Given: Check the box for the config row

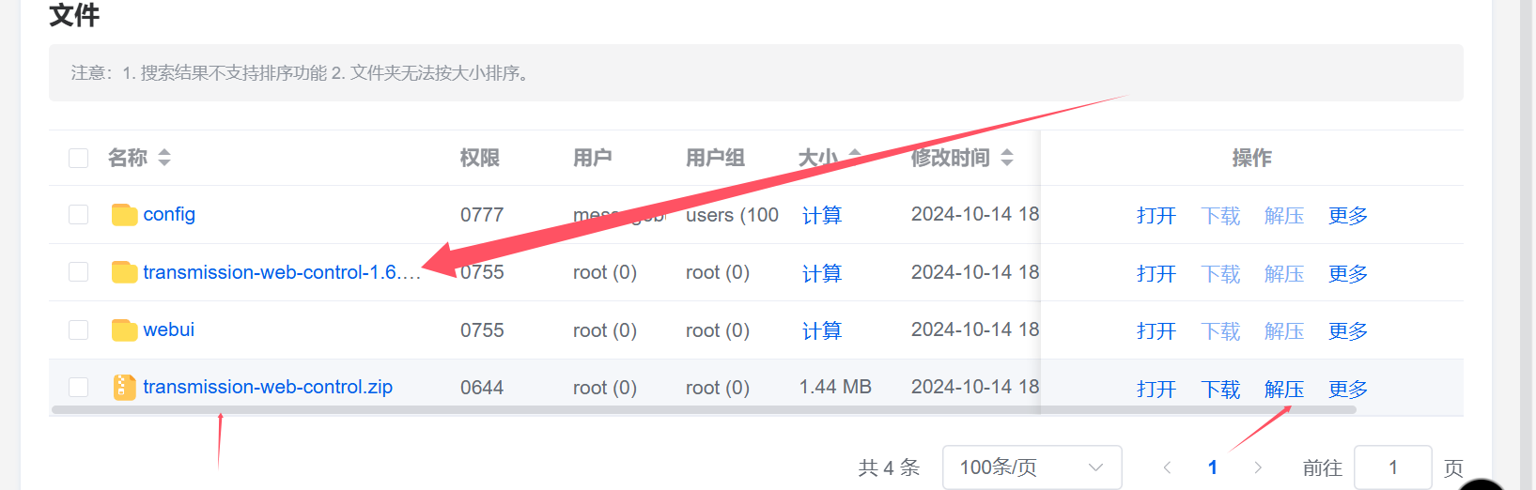Looking at the screenshot, I should point(79,215).
